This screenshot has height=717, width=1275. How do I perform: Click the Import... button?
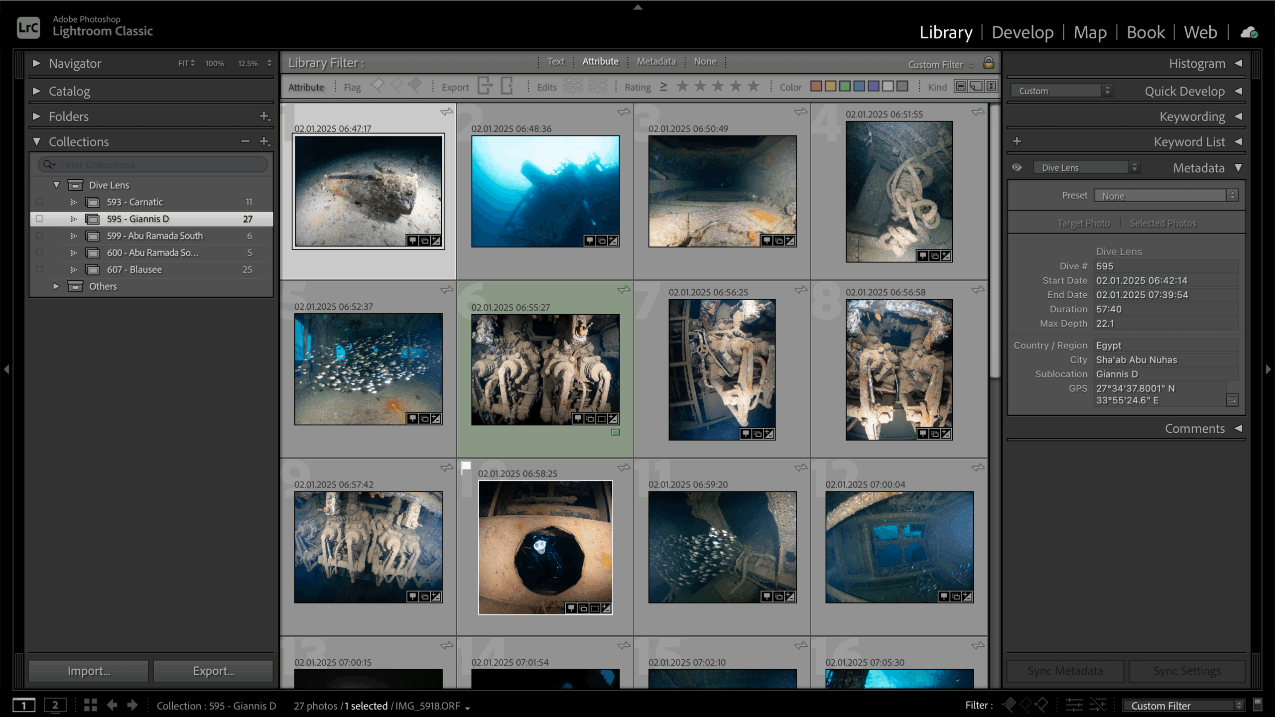(89, 671)
